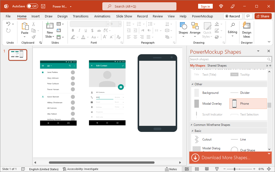Collapse the Other shapes category
Screen dimensions: 275x172
193,84
